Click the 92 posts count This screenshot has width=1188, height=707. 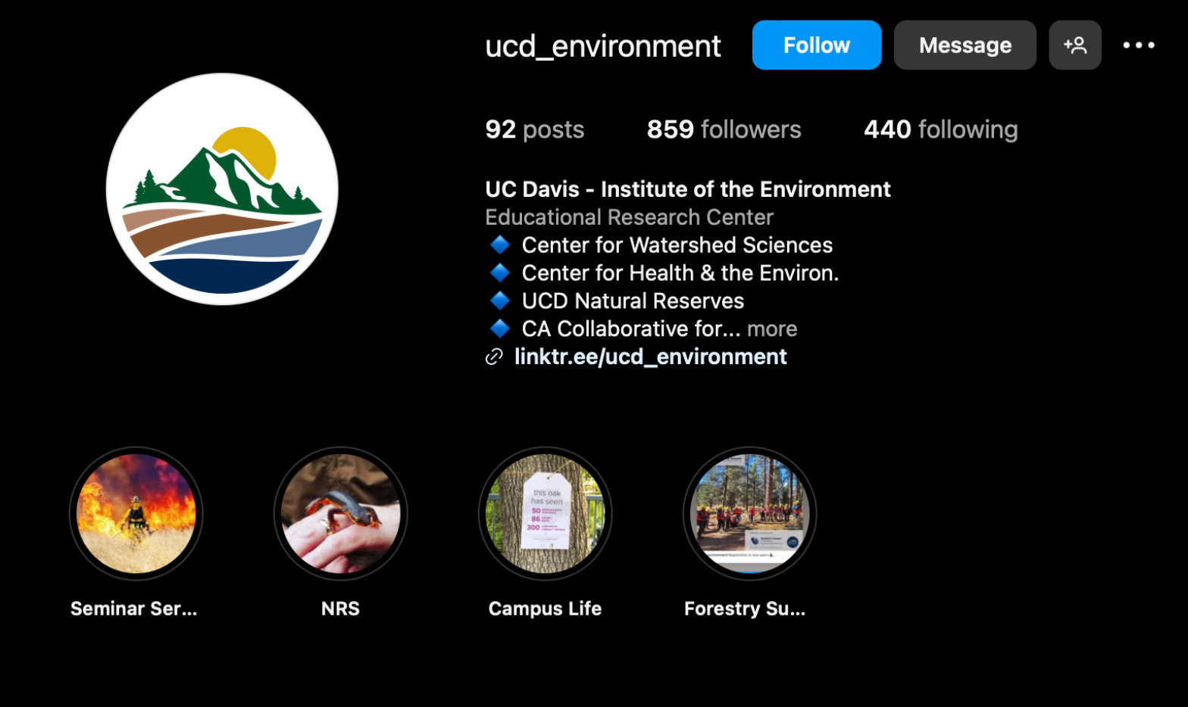(x=534, y=129)
